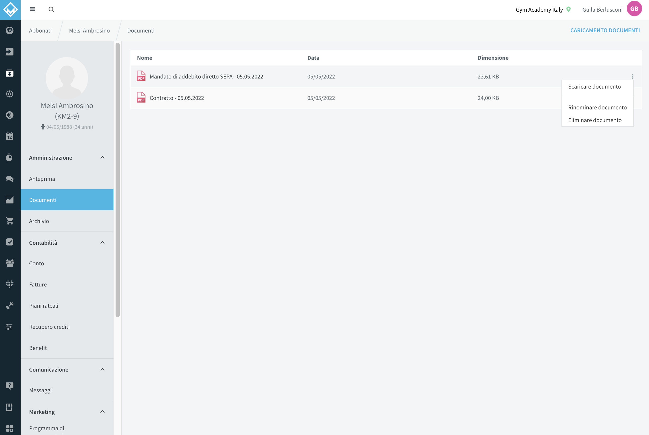649x435 pixels.
Task: Click the Documenti breadcrumb
Action: 141,30
